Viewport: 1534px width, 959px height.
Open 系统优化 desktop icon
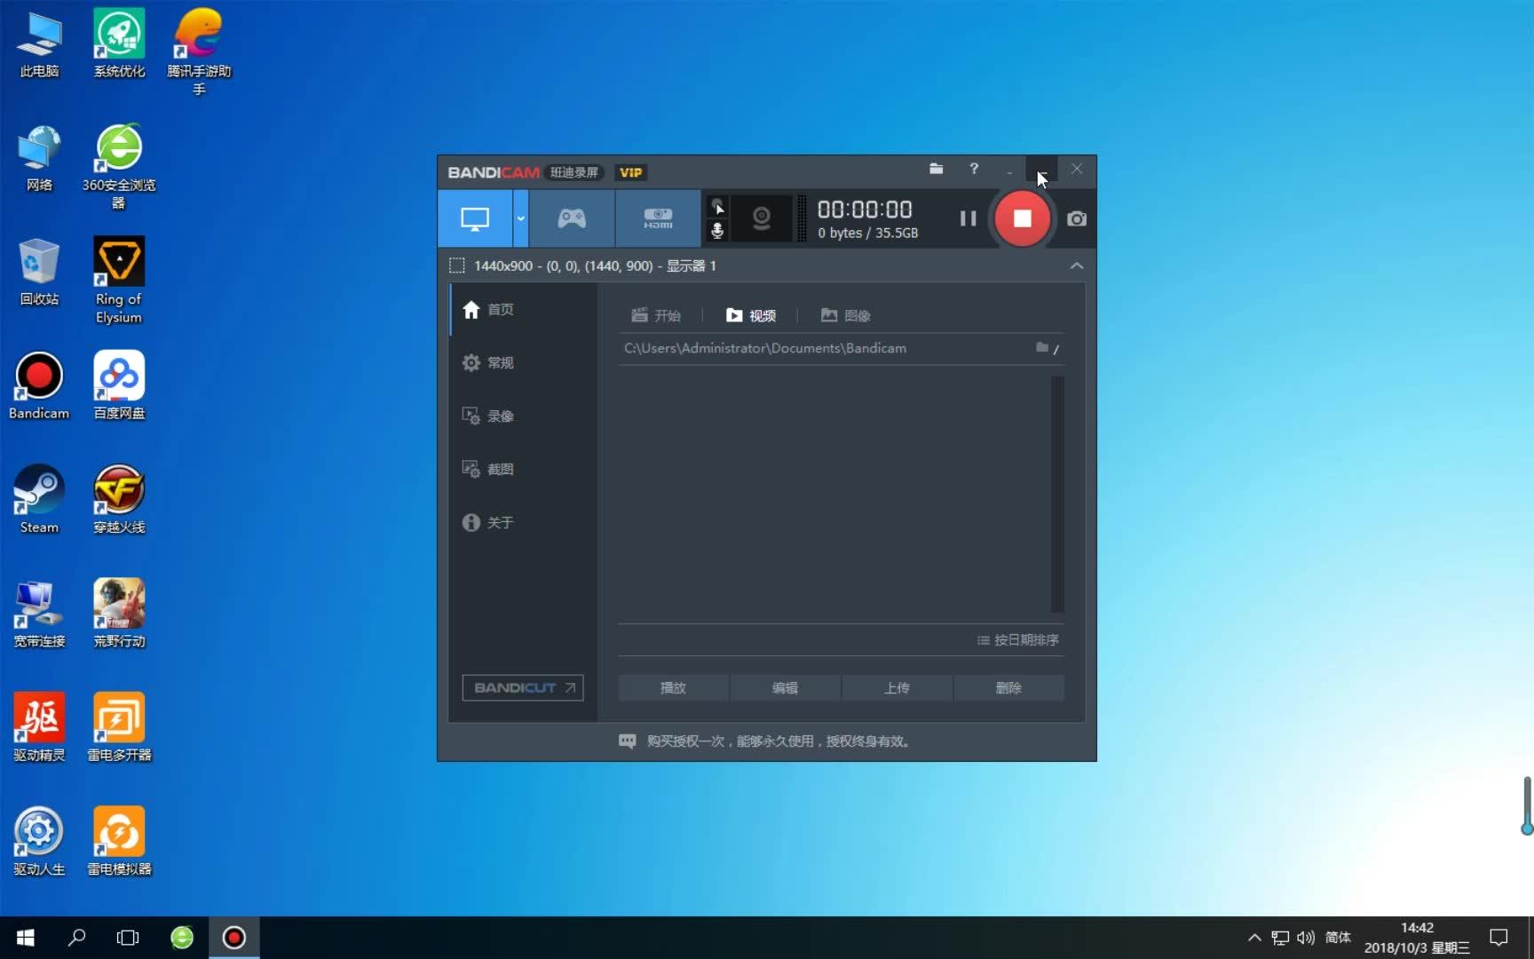click(119, 44)
